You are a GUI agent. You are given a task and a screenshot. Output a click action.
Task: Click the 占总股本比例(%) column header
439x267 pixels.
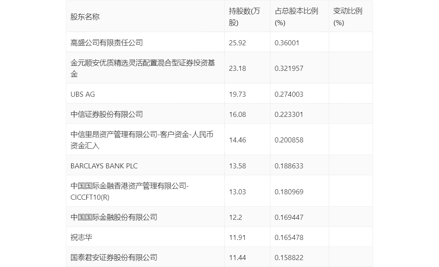(x=297, y=17)
